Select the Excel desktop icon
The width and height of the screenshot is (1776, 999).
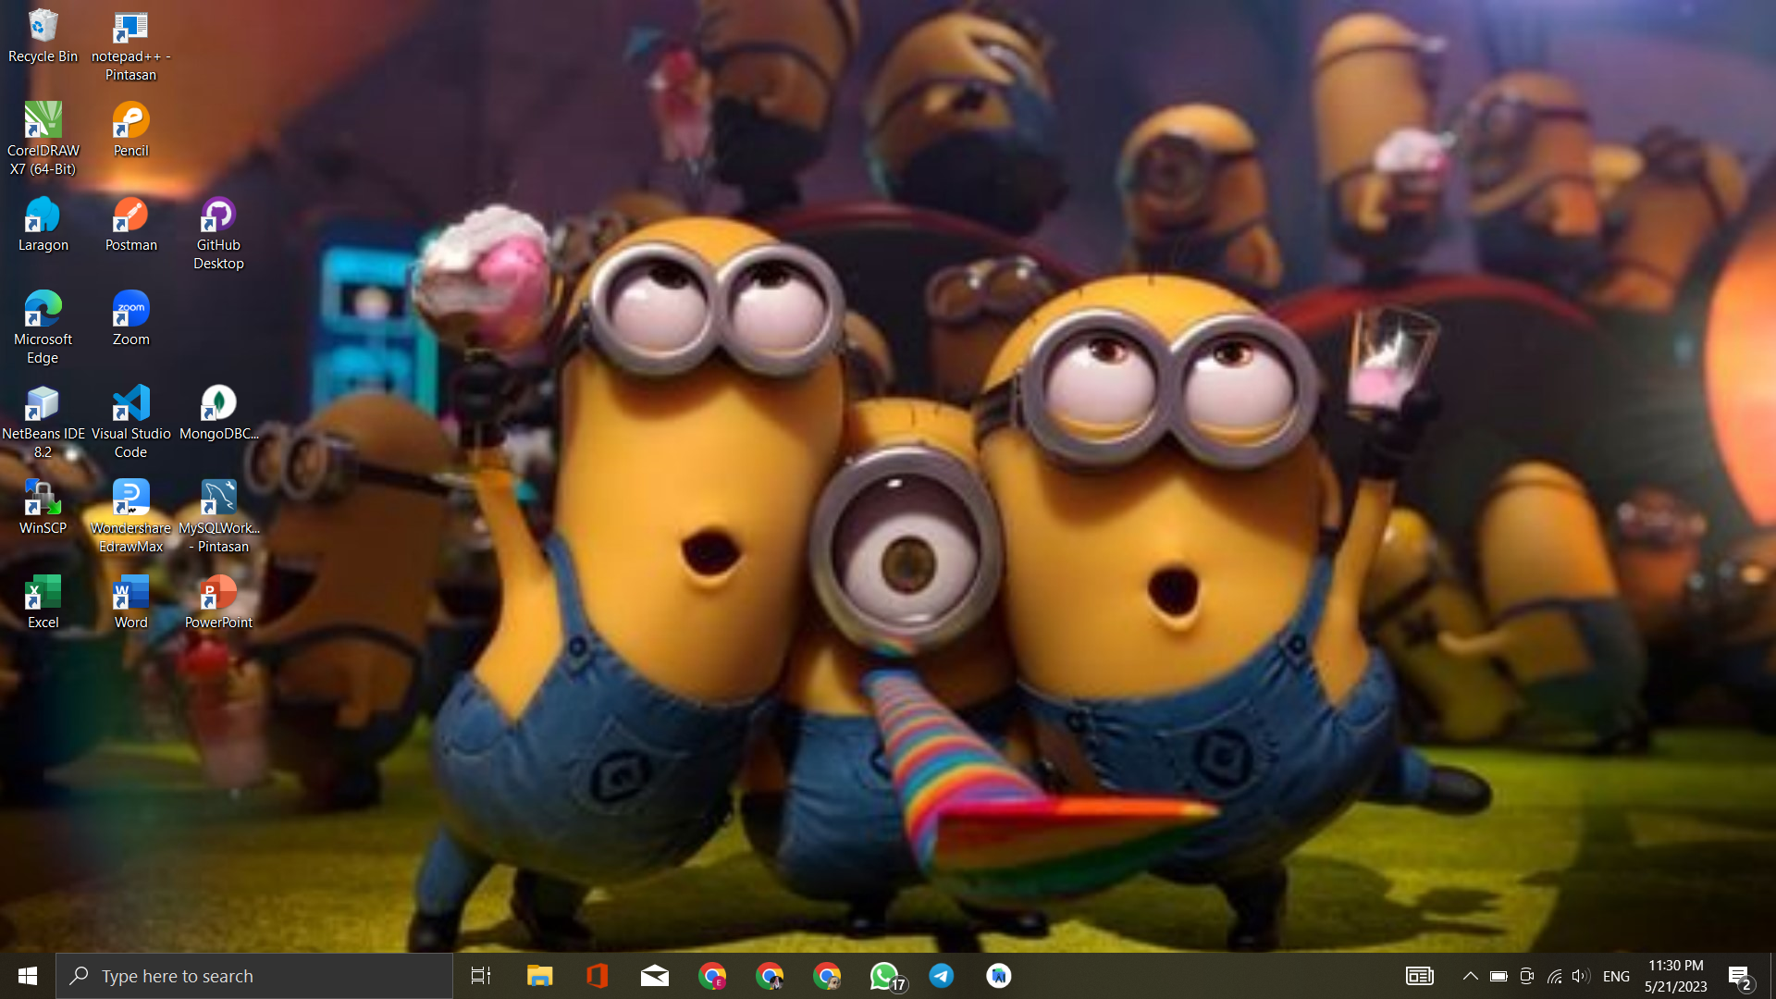pos(43,601)
